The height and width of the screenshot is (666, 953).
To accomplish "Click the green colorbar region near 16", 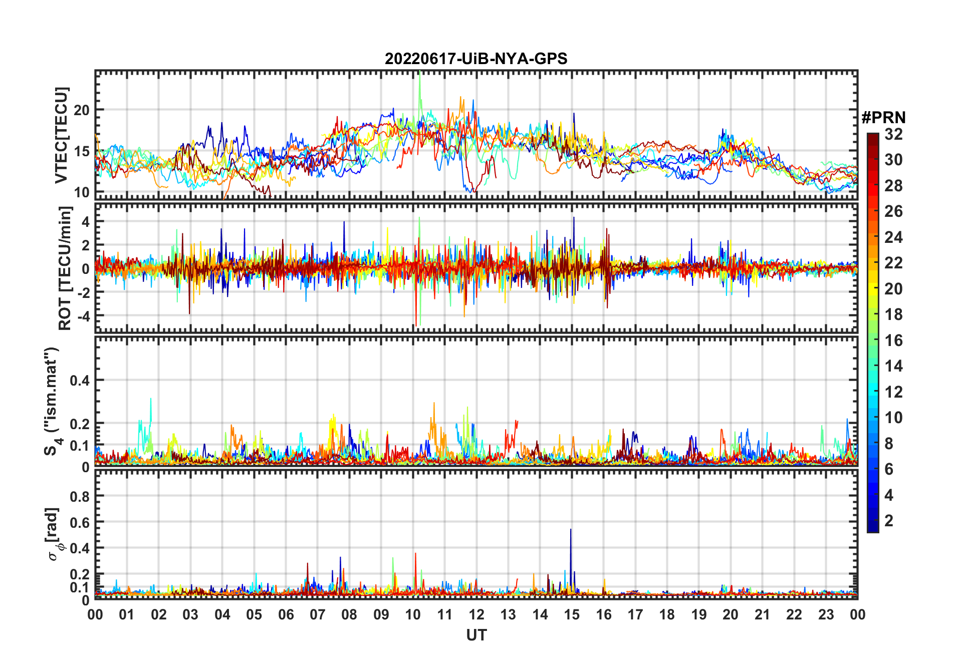I will 873,341.
